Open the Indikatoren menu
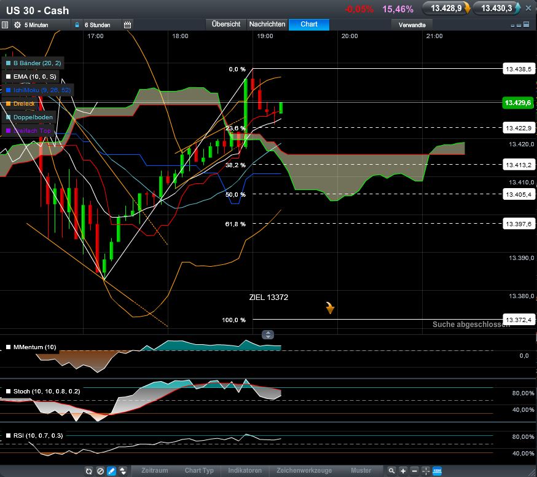This screenshot has height=477, width=537. pos(245,470)
